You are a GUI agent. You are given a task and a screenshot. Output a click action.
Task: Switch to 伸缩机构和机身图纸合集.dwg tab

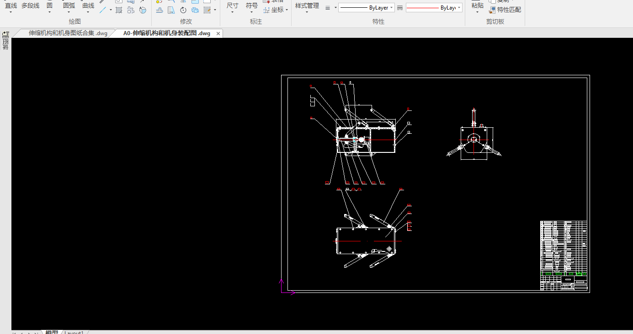click(x=68, y=33)
